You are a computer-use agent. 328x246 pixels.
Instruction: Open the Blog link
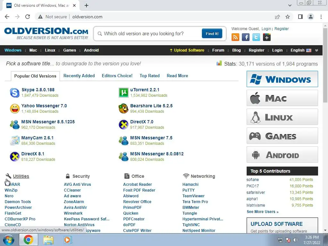point(236,50)
